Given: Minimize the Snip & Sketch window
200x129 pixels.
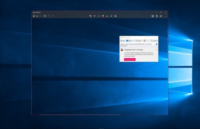Looking at the screenshot, I should coord(156,12).
